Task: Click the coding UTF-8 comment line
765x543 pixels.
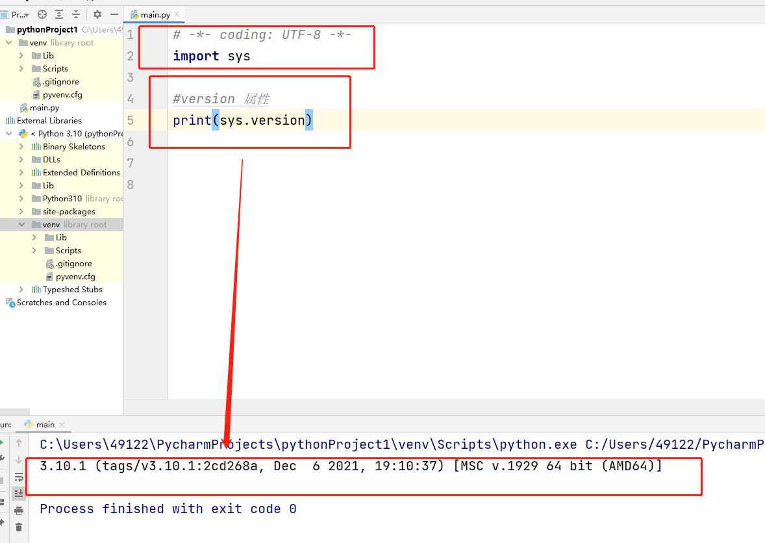Action: (x=262, y=34)
